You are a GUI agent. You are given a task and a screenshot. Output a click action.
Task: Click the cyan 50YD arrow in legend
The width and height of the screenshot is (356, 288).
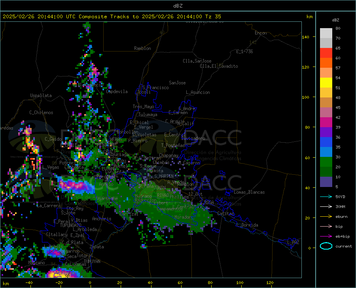326,196
